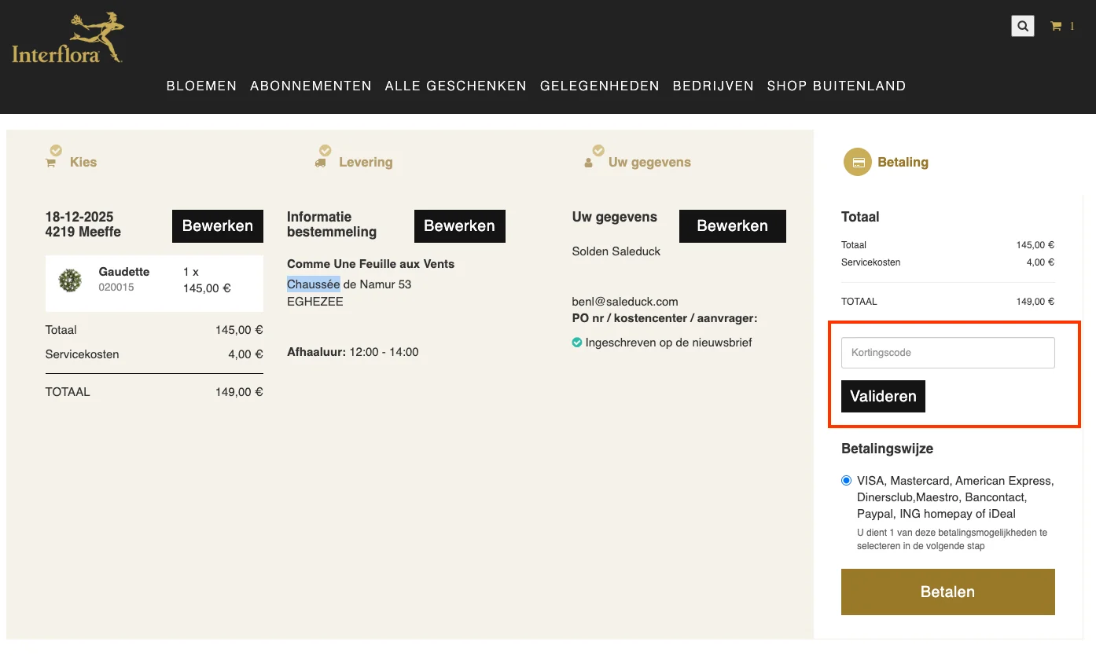Screen dimensions: 1096x656
Task: Click the Gaudette wreath thumbnail
Action: pyautogui.click(x=71, y=280)
